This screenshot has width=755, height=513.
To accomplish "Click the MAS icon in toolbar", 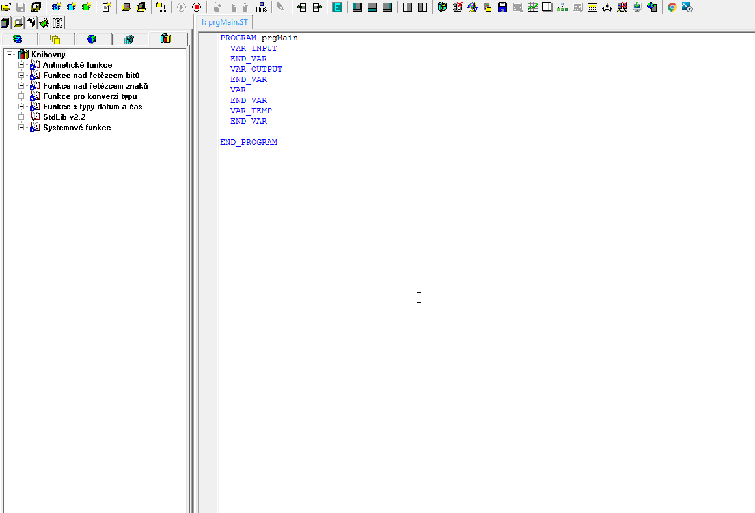I will [x=262, y=7].
